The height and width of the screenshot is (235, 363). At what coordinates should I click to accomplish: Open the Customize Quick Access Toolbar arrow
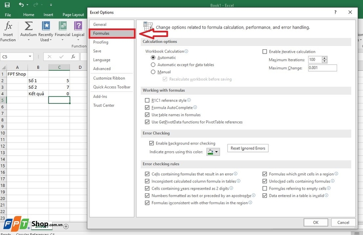point(51,5)
